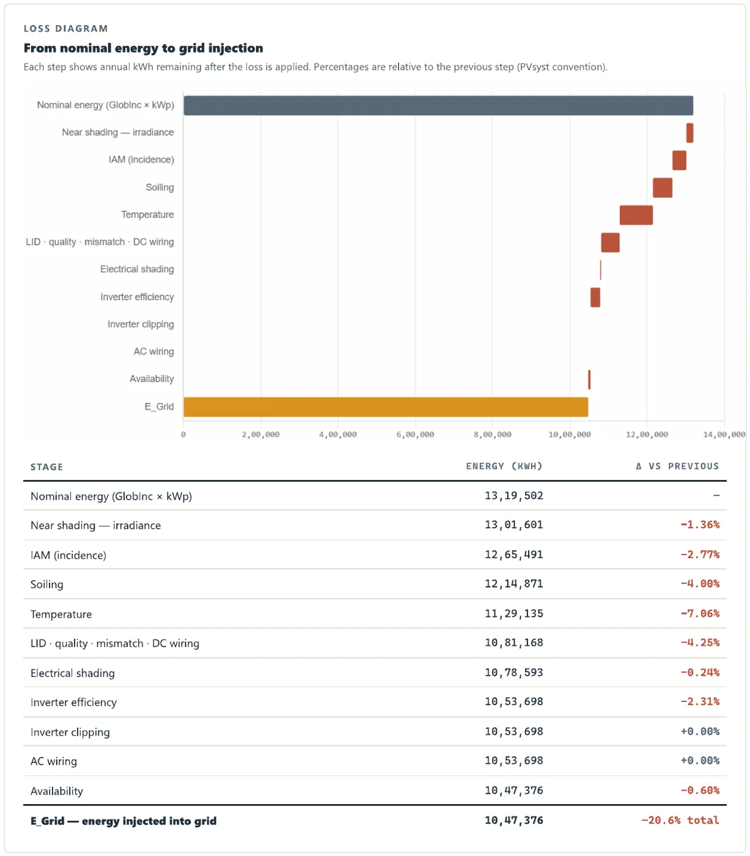The image size is (750, 856).
Task: Click the STAGE column header
Action: 46,467
